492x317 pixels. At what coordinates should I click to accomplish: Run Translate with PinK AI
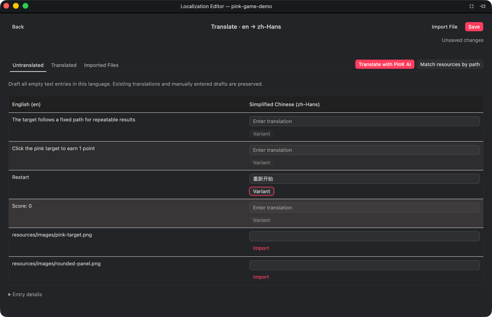[385, 64]
